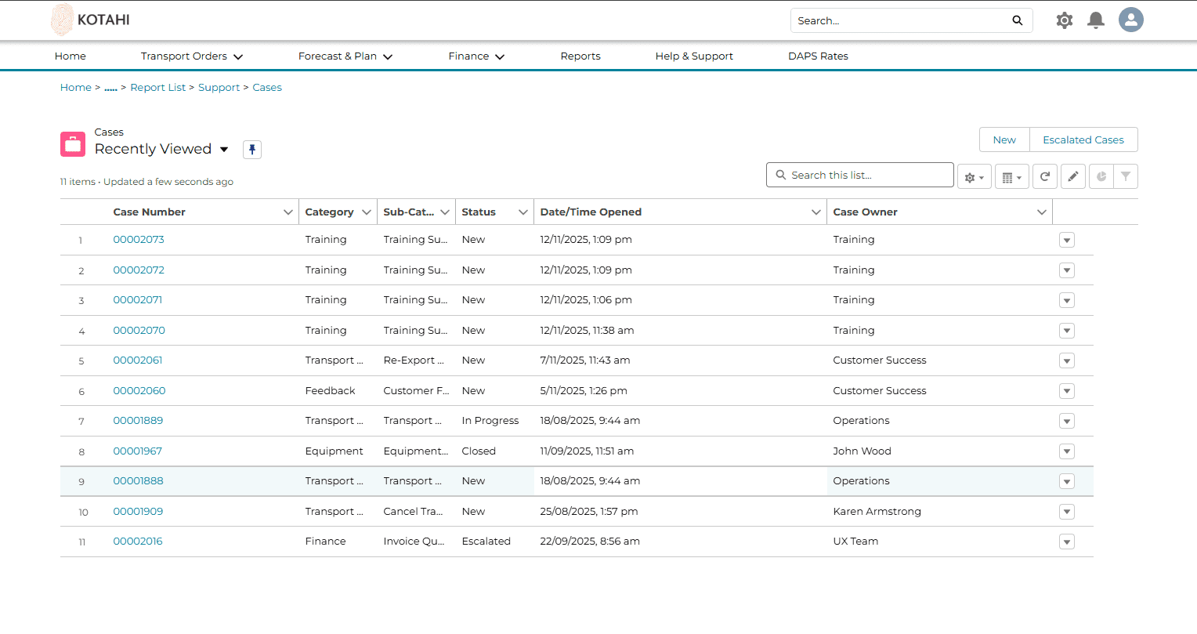Open Date/Time Opened column menu chevron
Image resolution: width=1197 pixels, height=634 pixels.
pyautogui.click(x=815, y=212)
